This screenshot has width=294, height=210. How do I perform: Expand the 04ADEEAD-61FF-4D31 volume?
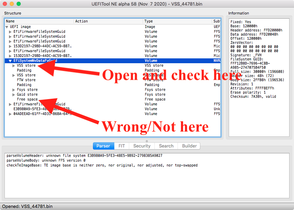[x=10, y=114]
